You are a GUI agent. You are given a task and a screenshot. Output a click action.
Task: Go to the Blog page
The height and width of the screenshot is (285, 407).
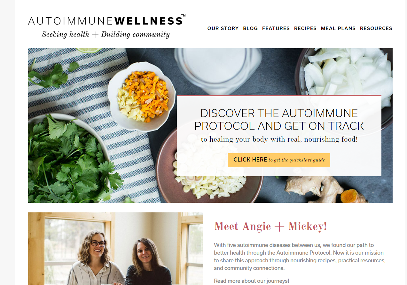coord(250,28)
